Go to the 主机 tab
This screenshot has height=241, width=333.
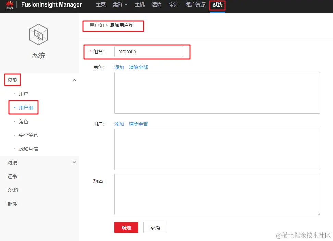click(139, 4)
